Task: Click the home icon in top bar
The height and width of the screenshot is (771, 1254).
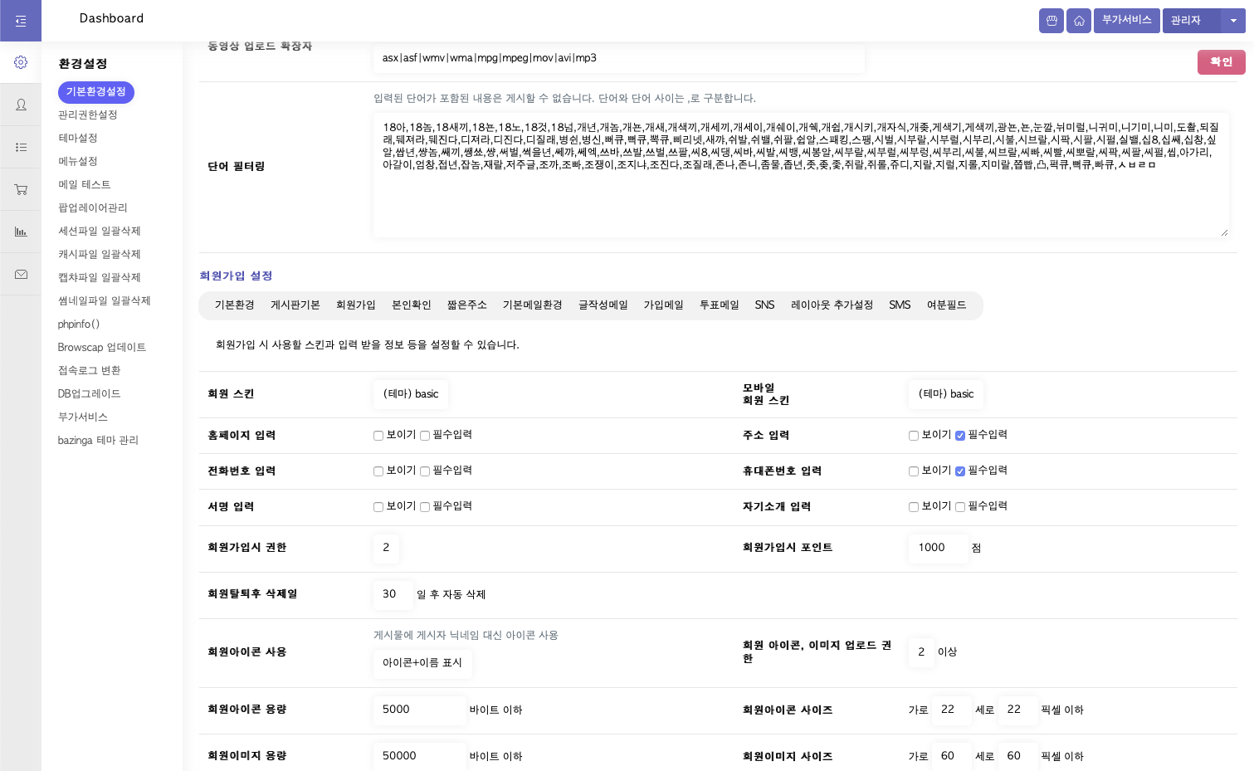Action: click(1078, 21)
